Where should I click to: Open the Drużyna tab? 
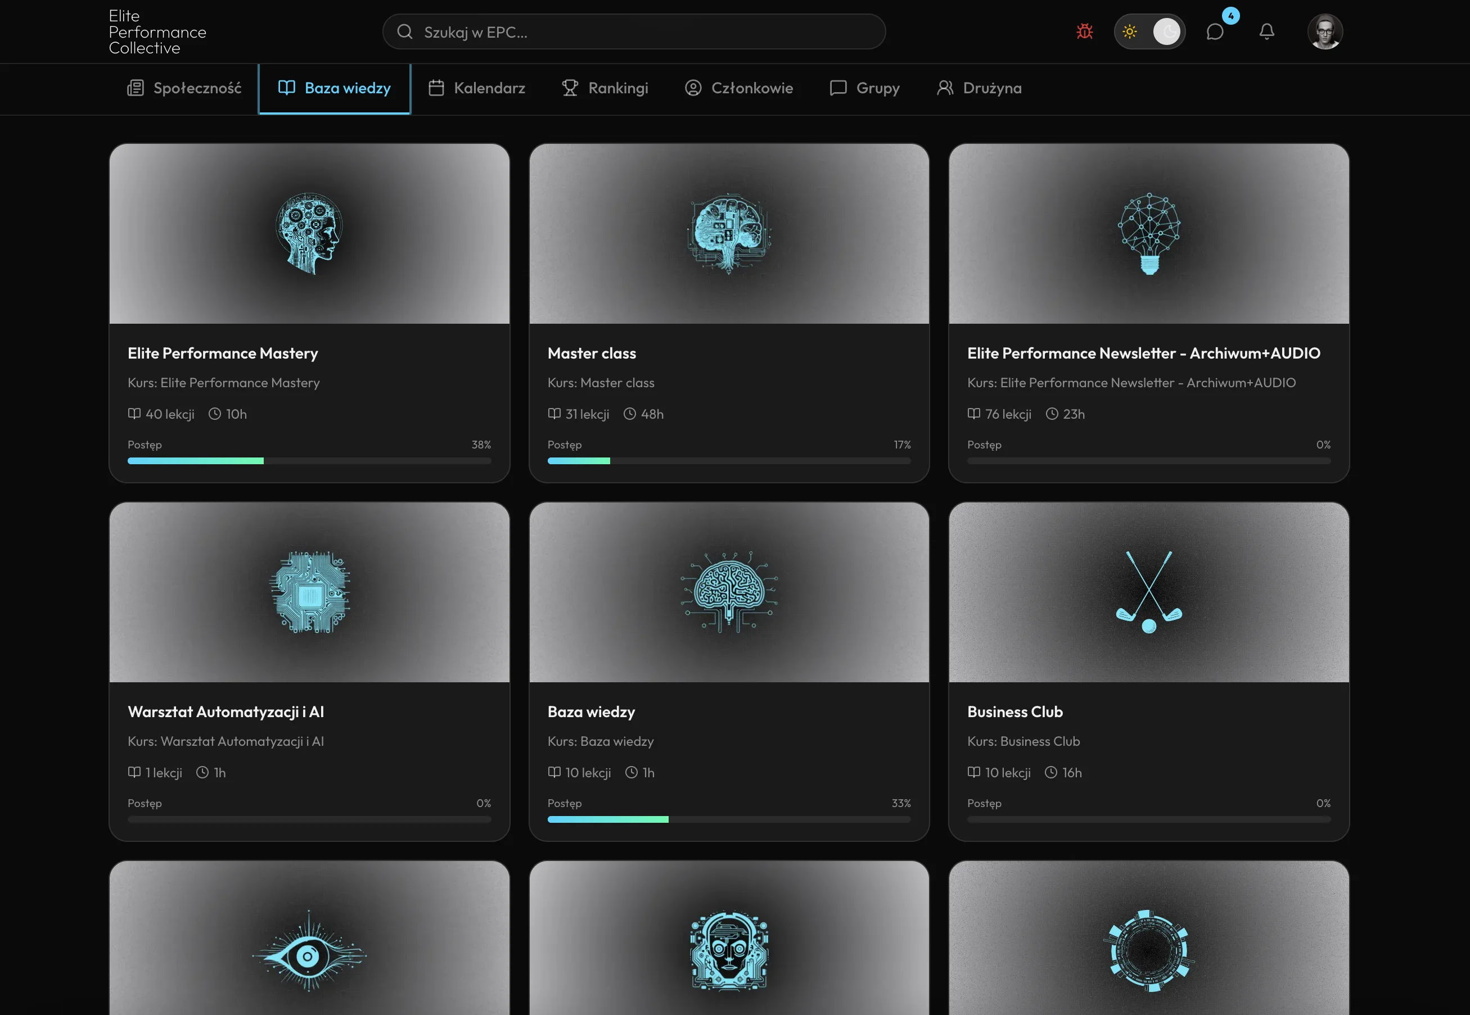979,88
